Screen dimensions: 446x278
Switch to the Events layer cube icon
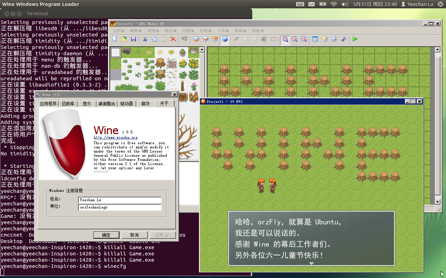pyautogui.click(x=225, y=39)
